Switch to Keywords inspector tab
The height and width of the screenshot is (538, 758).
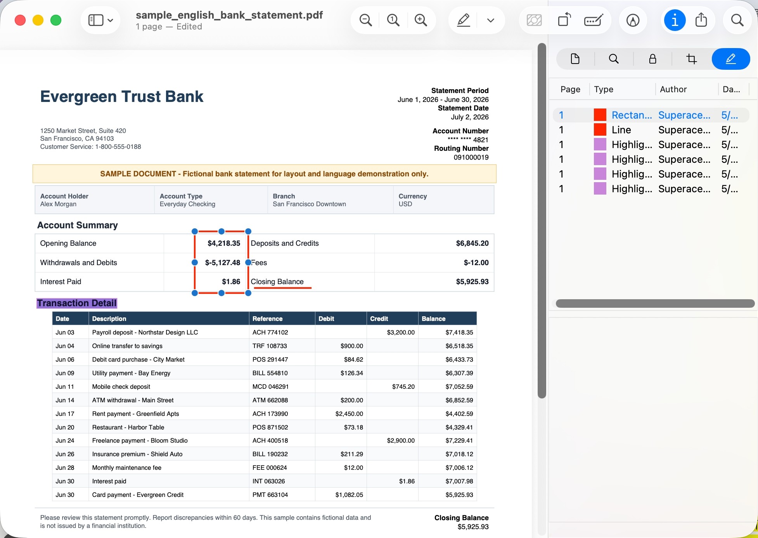point(614,59)
